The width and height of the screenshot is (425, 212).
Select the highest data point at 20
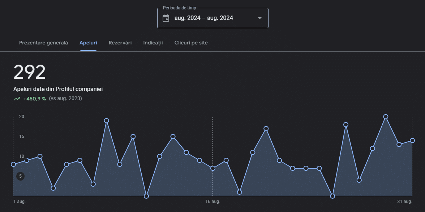click(x=386, y=117)
